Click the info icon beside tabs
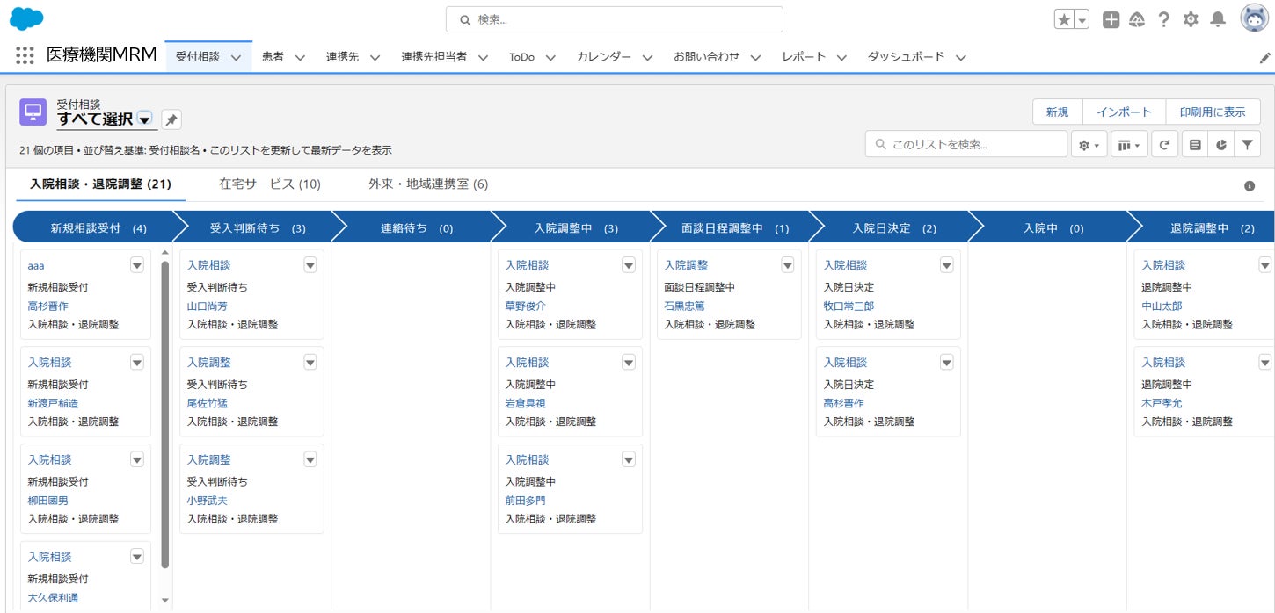Screen dimensions: 1275x613 (x=1249, y=186)
